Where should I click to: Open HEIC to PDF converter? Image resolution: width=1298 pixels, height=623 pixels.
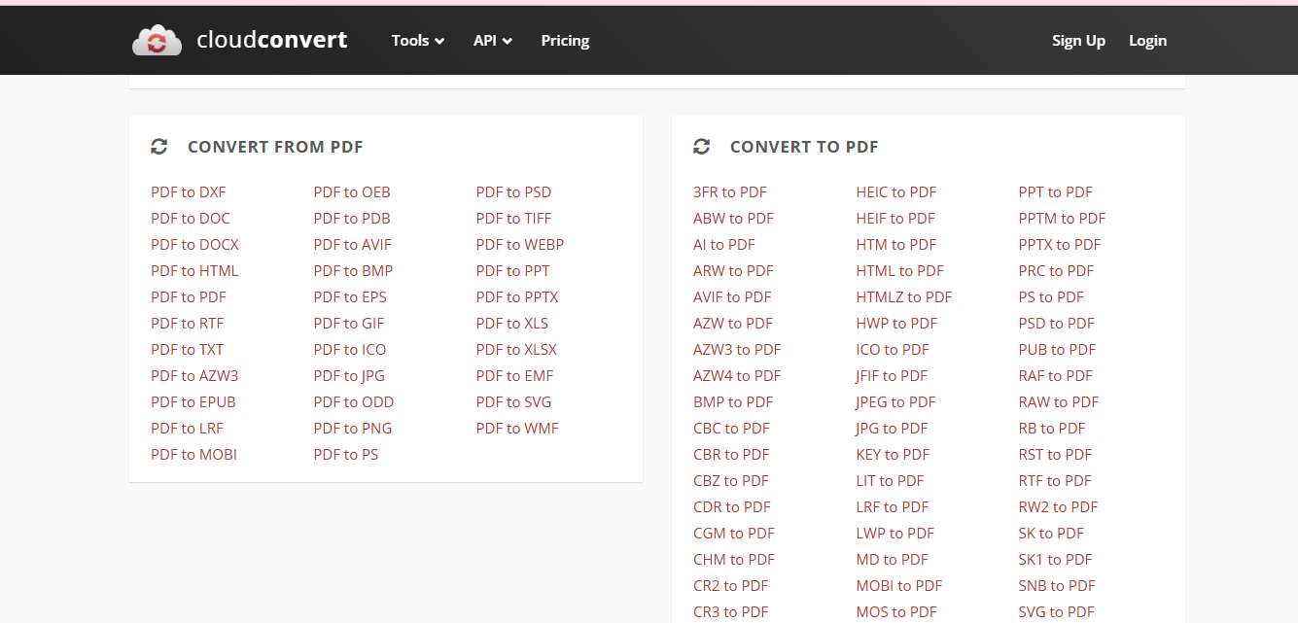(x=895, y=192)
